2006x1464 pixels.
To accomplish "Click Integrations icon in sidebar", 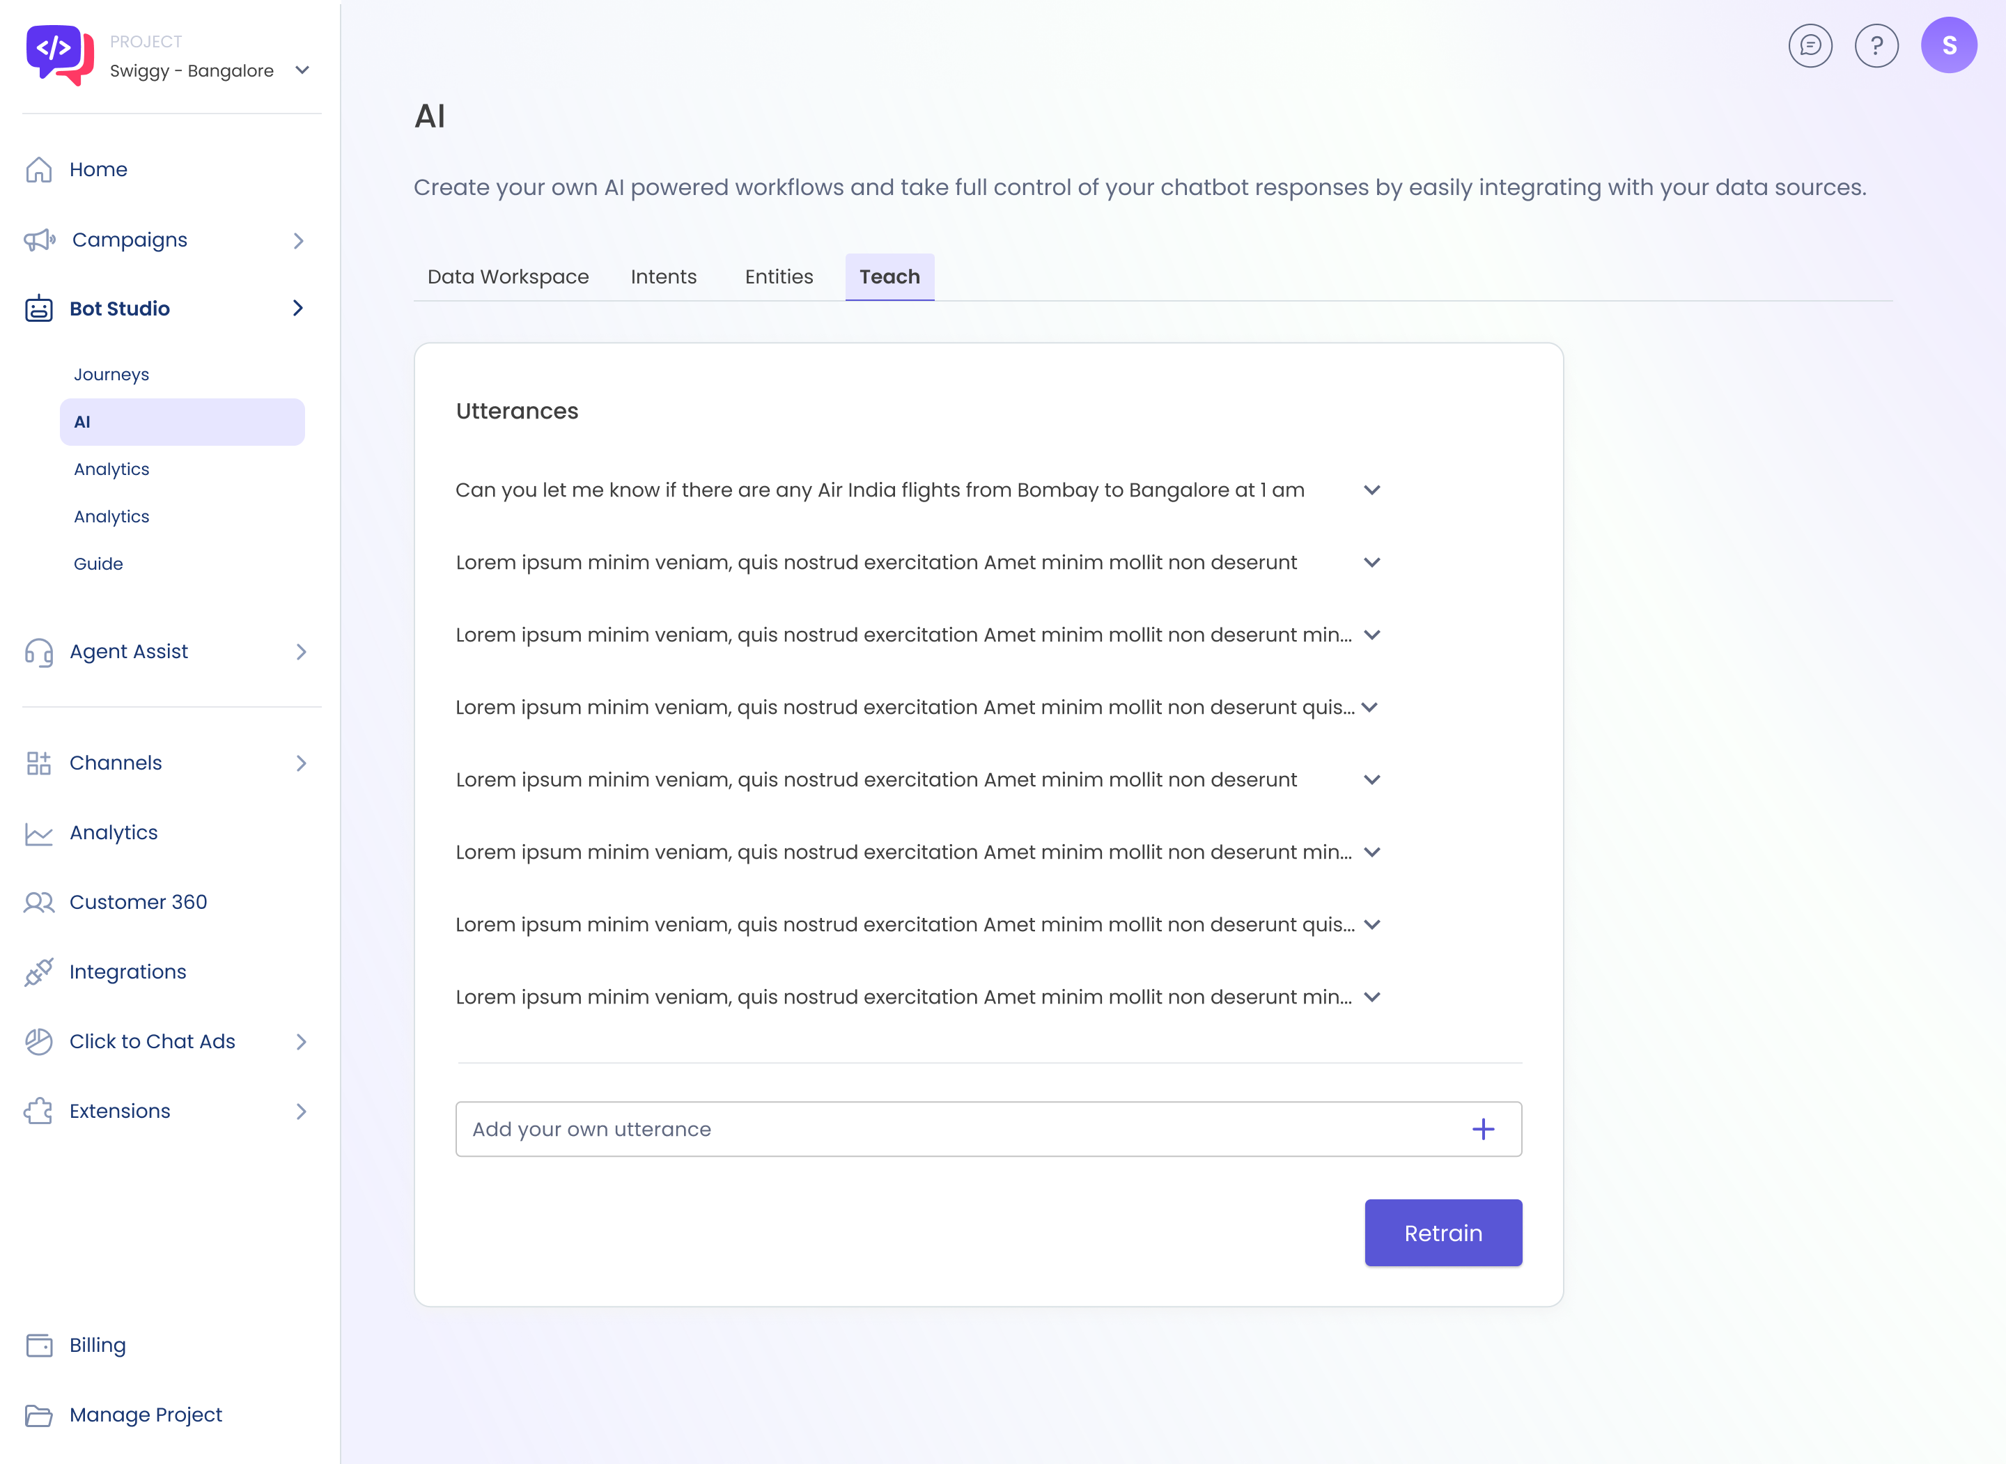I will [39, 972].
